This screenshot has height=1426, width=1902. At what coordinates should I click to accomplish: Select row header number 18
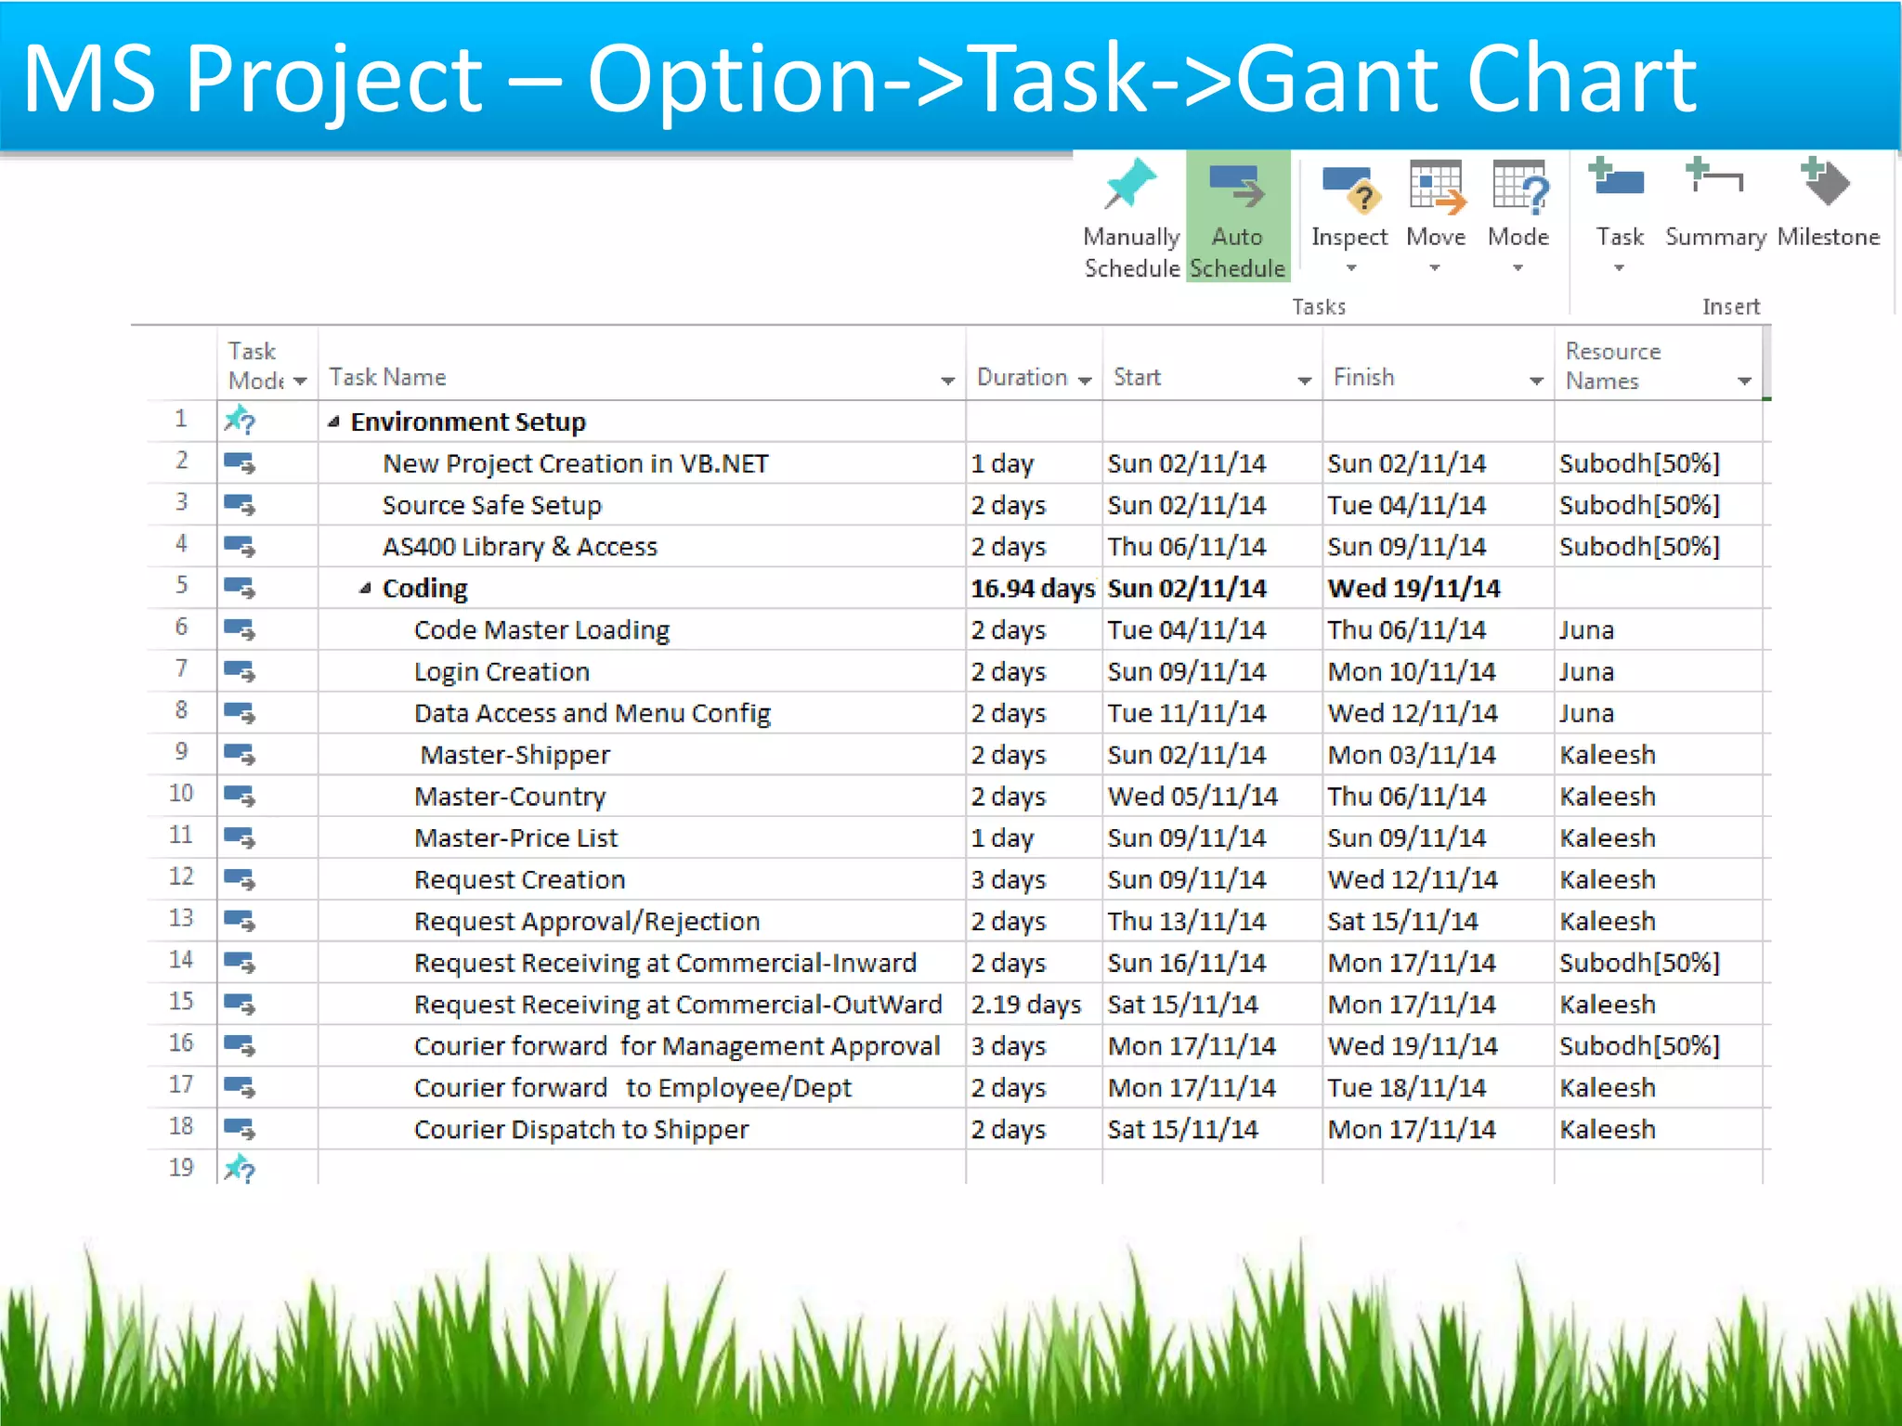[x=181, y=1126]
